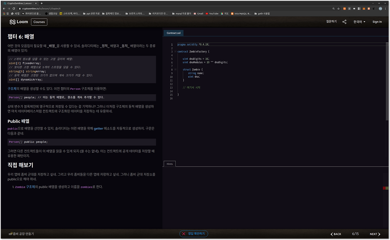The width and height of the screenshot is (390, 240).
Task: Open the share icon in the header
Action: coord(344,22)
